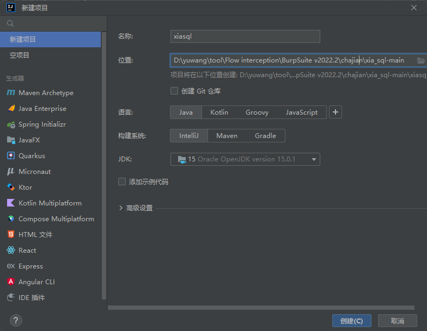The height and width of the screenshot is (331, 427).
Task: Select the JavaFX generator label
Action: 29,140
